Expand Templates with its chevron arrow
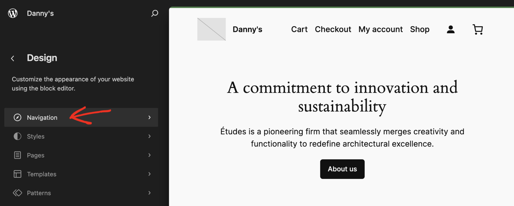 (x=149, y=174)
